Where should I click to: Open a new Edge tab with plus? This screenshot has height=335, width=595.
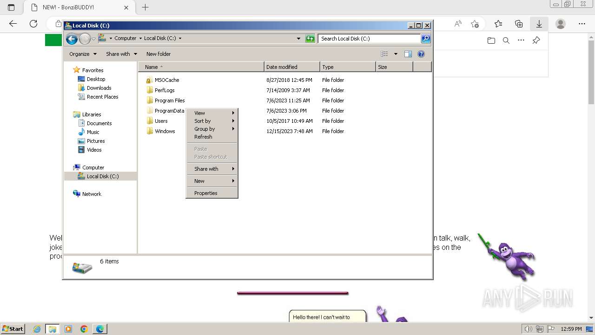point(145,7)
